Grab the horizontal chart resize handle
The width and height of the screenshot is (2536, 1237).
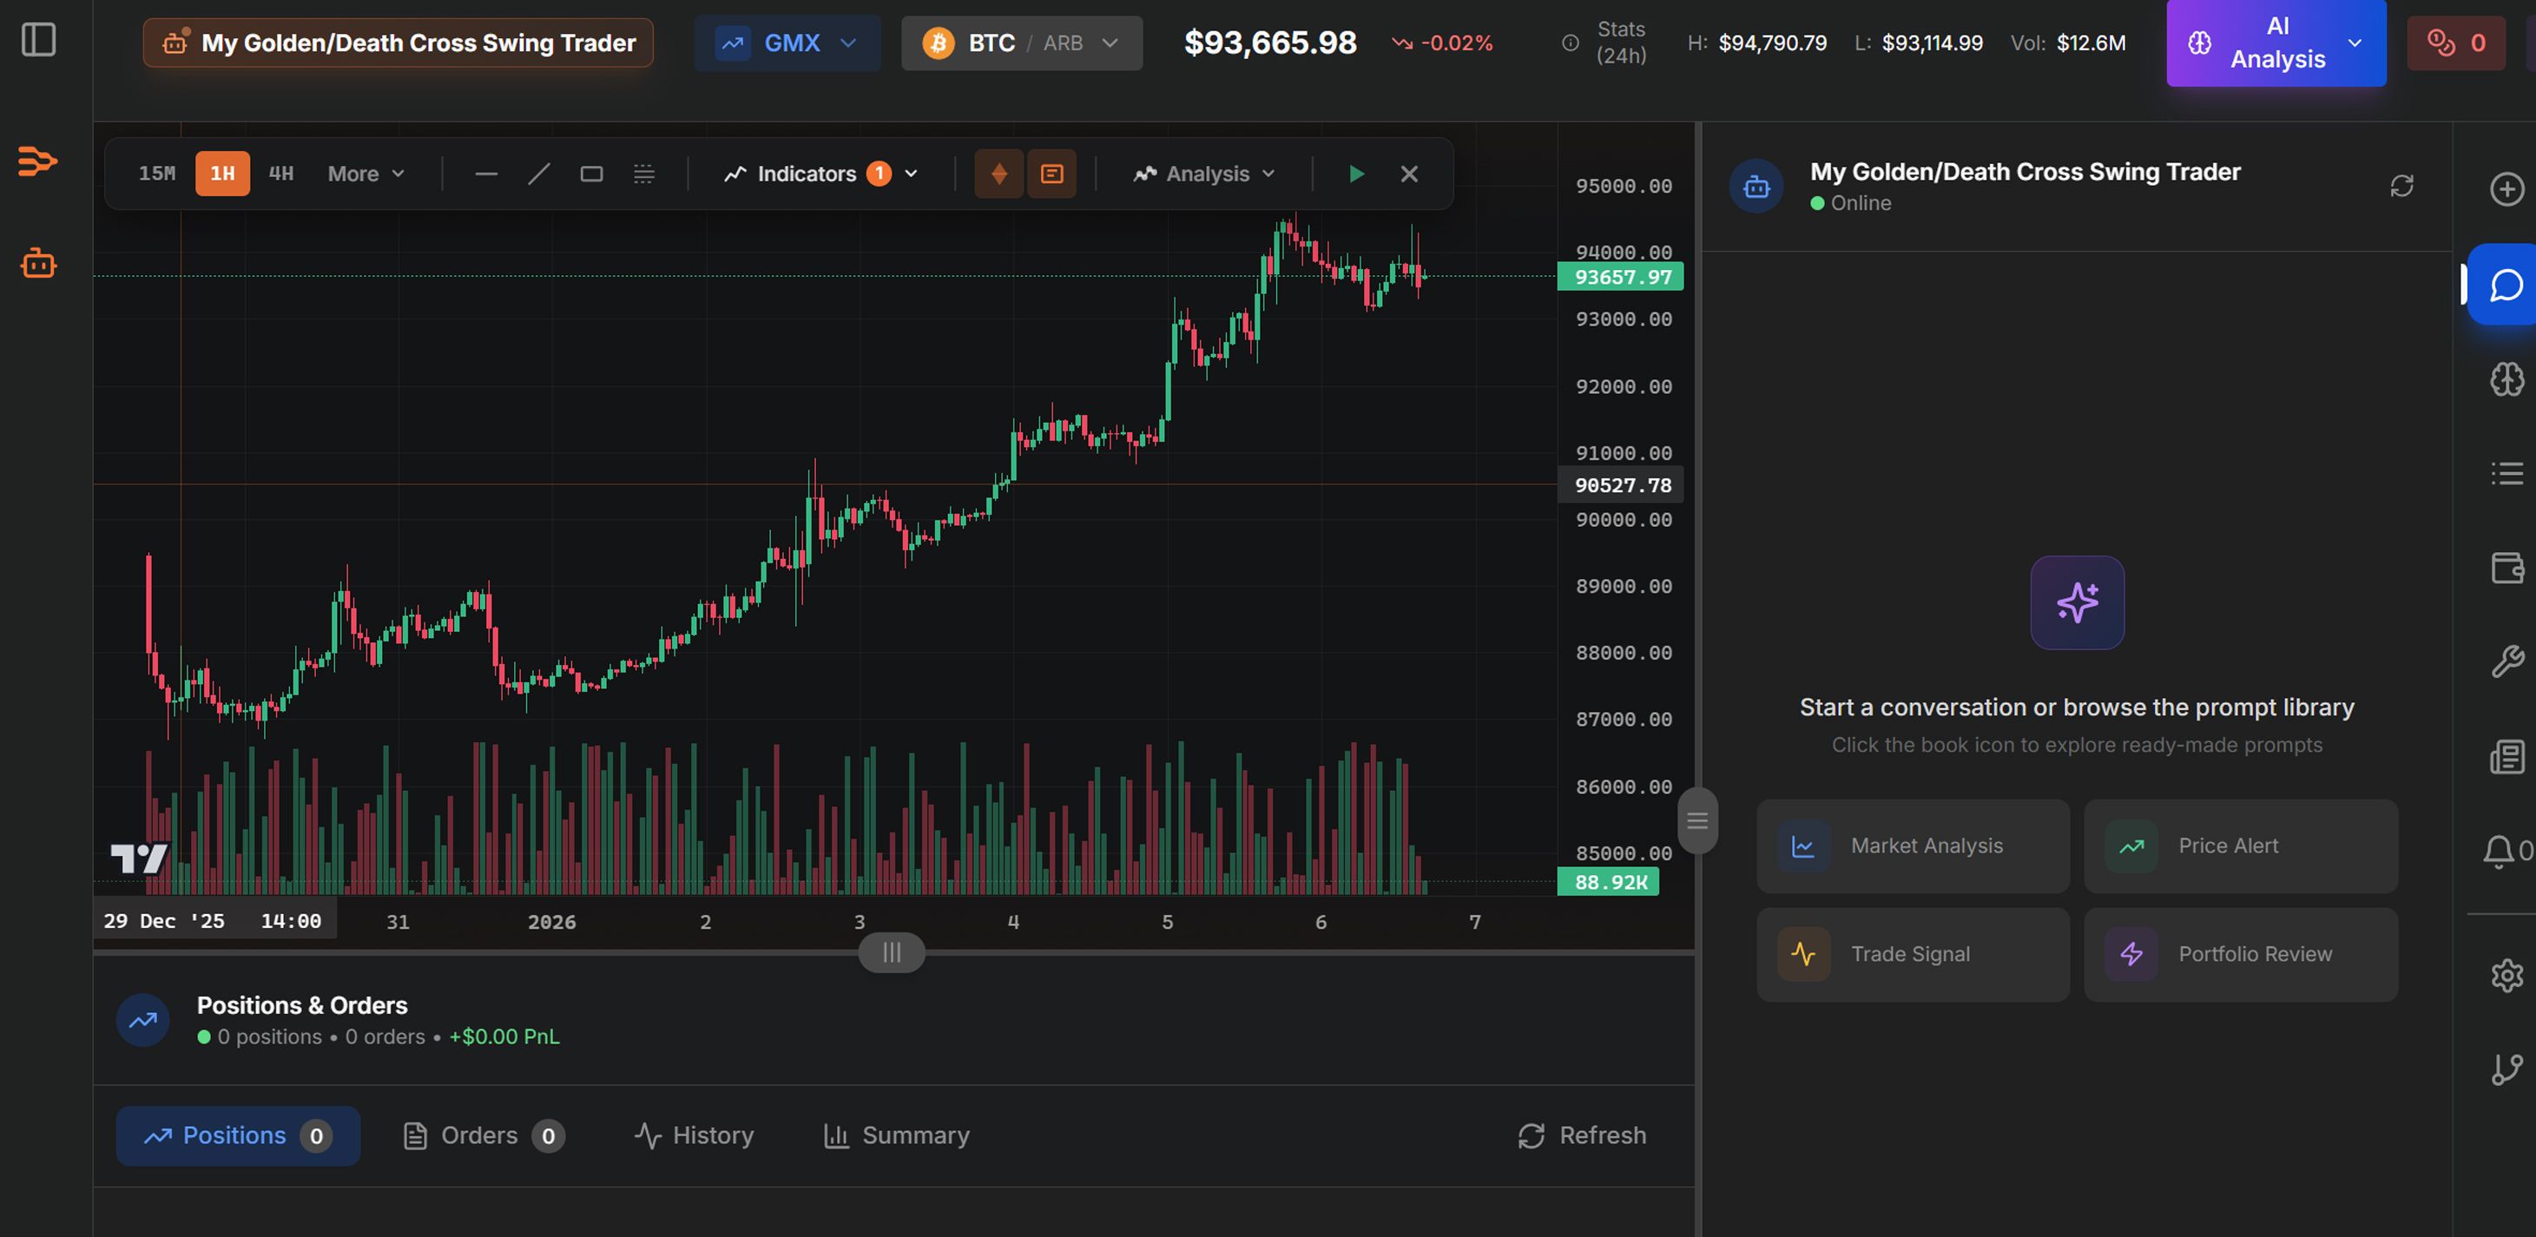click(892, 952)
